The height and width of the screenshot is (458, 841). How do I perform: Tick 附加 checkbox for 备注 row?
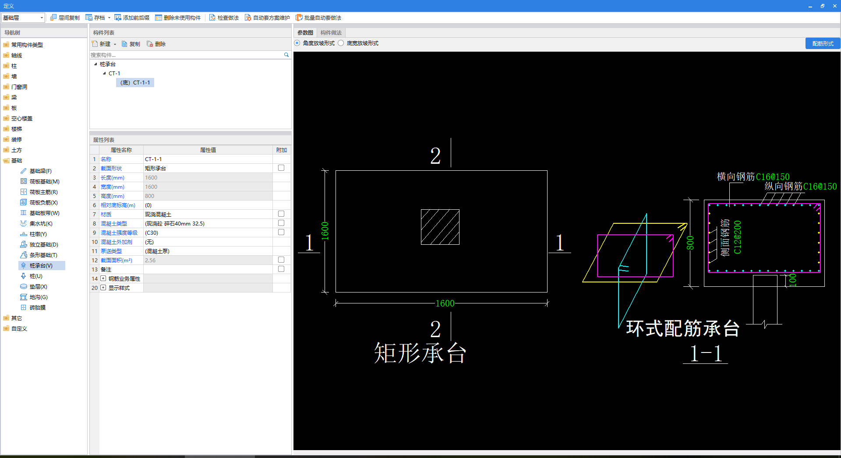(x=281, y=269)
